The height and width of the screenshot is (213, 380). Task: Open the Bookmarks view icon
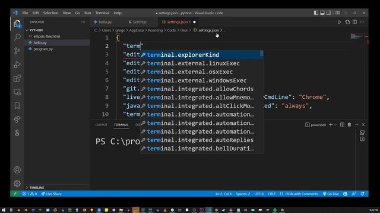17,105
